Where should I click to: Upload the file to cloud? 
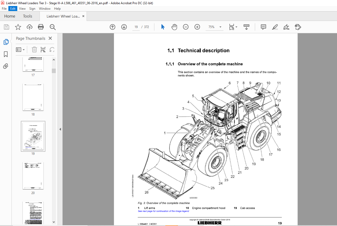30,27
